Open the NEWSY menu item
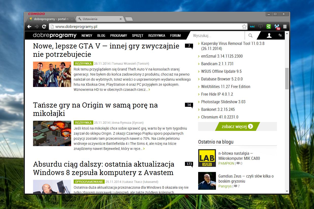The image size is (314, 209). click(87, 36)
